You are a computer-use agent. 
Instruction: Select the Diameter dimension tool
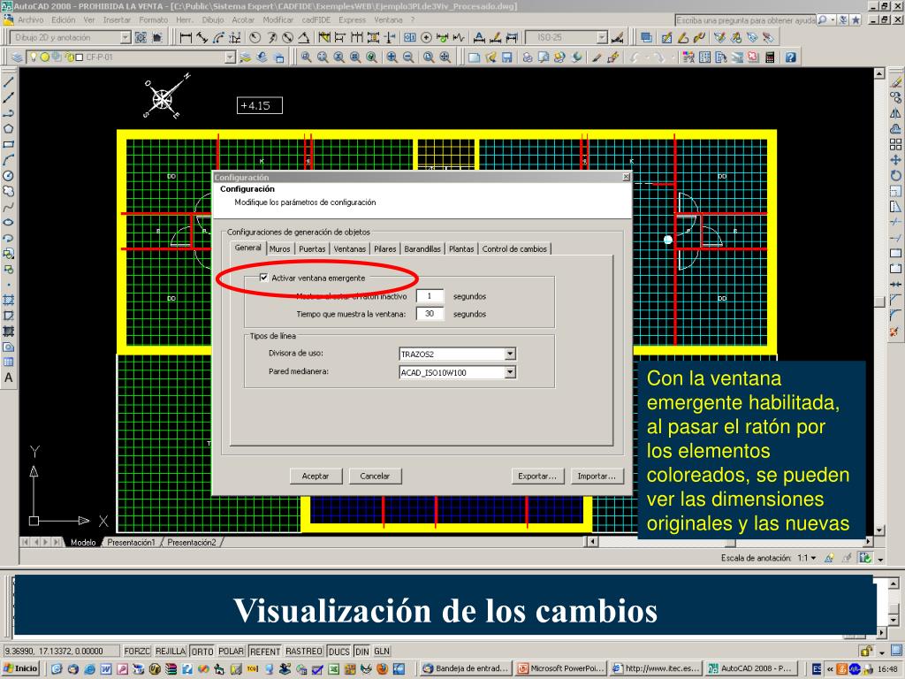tap(287, 37)
